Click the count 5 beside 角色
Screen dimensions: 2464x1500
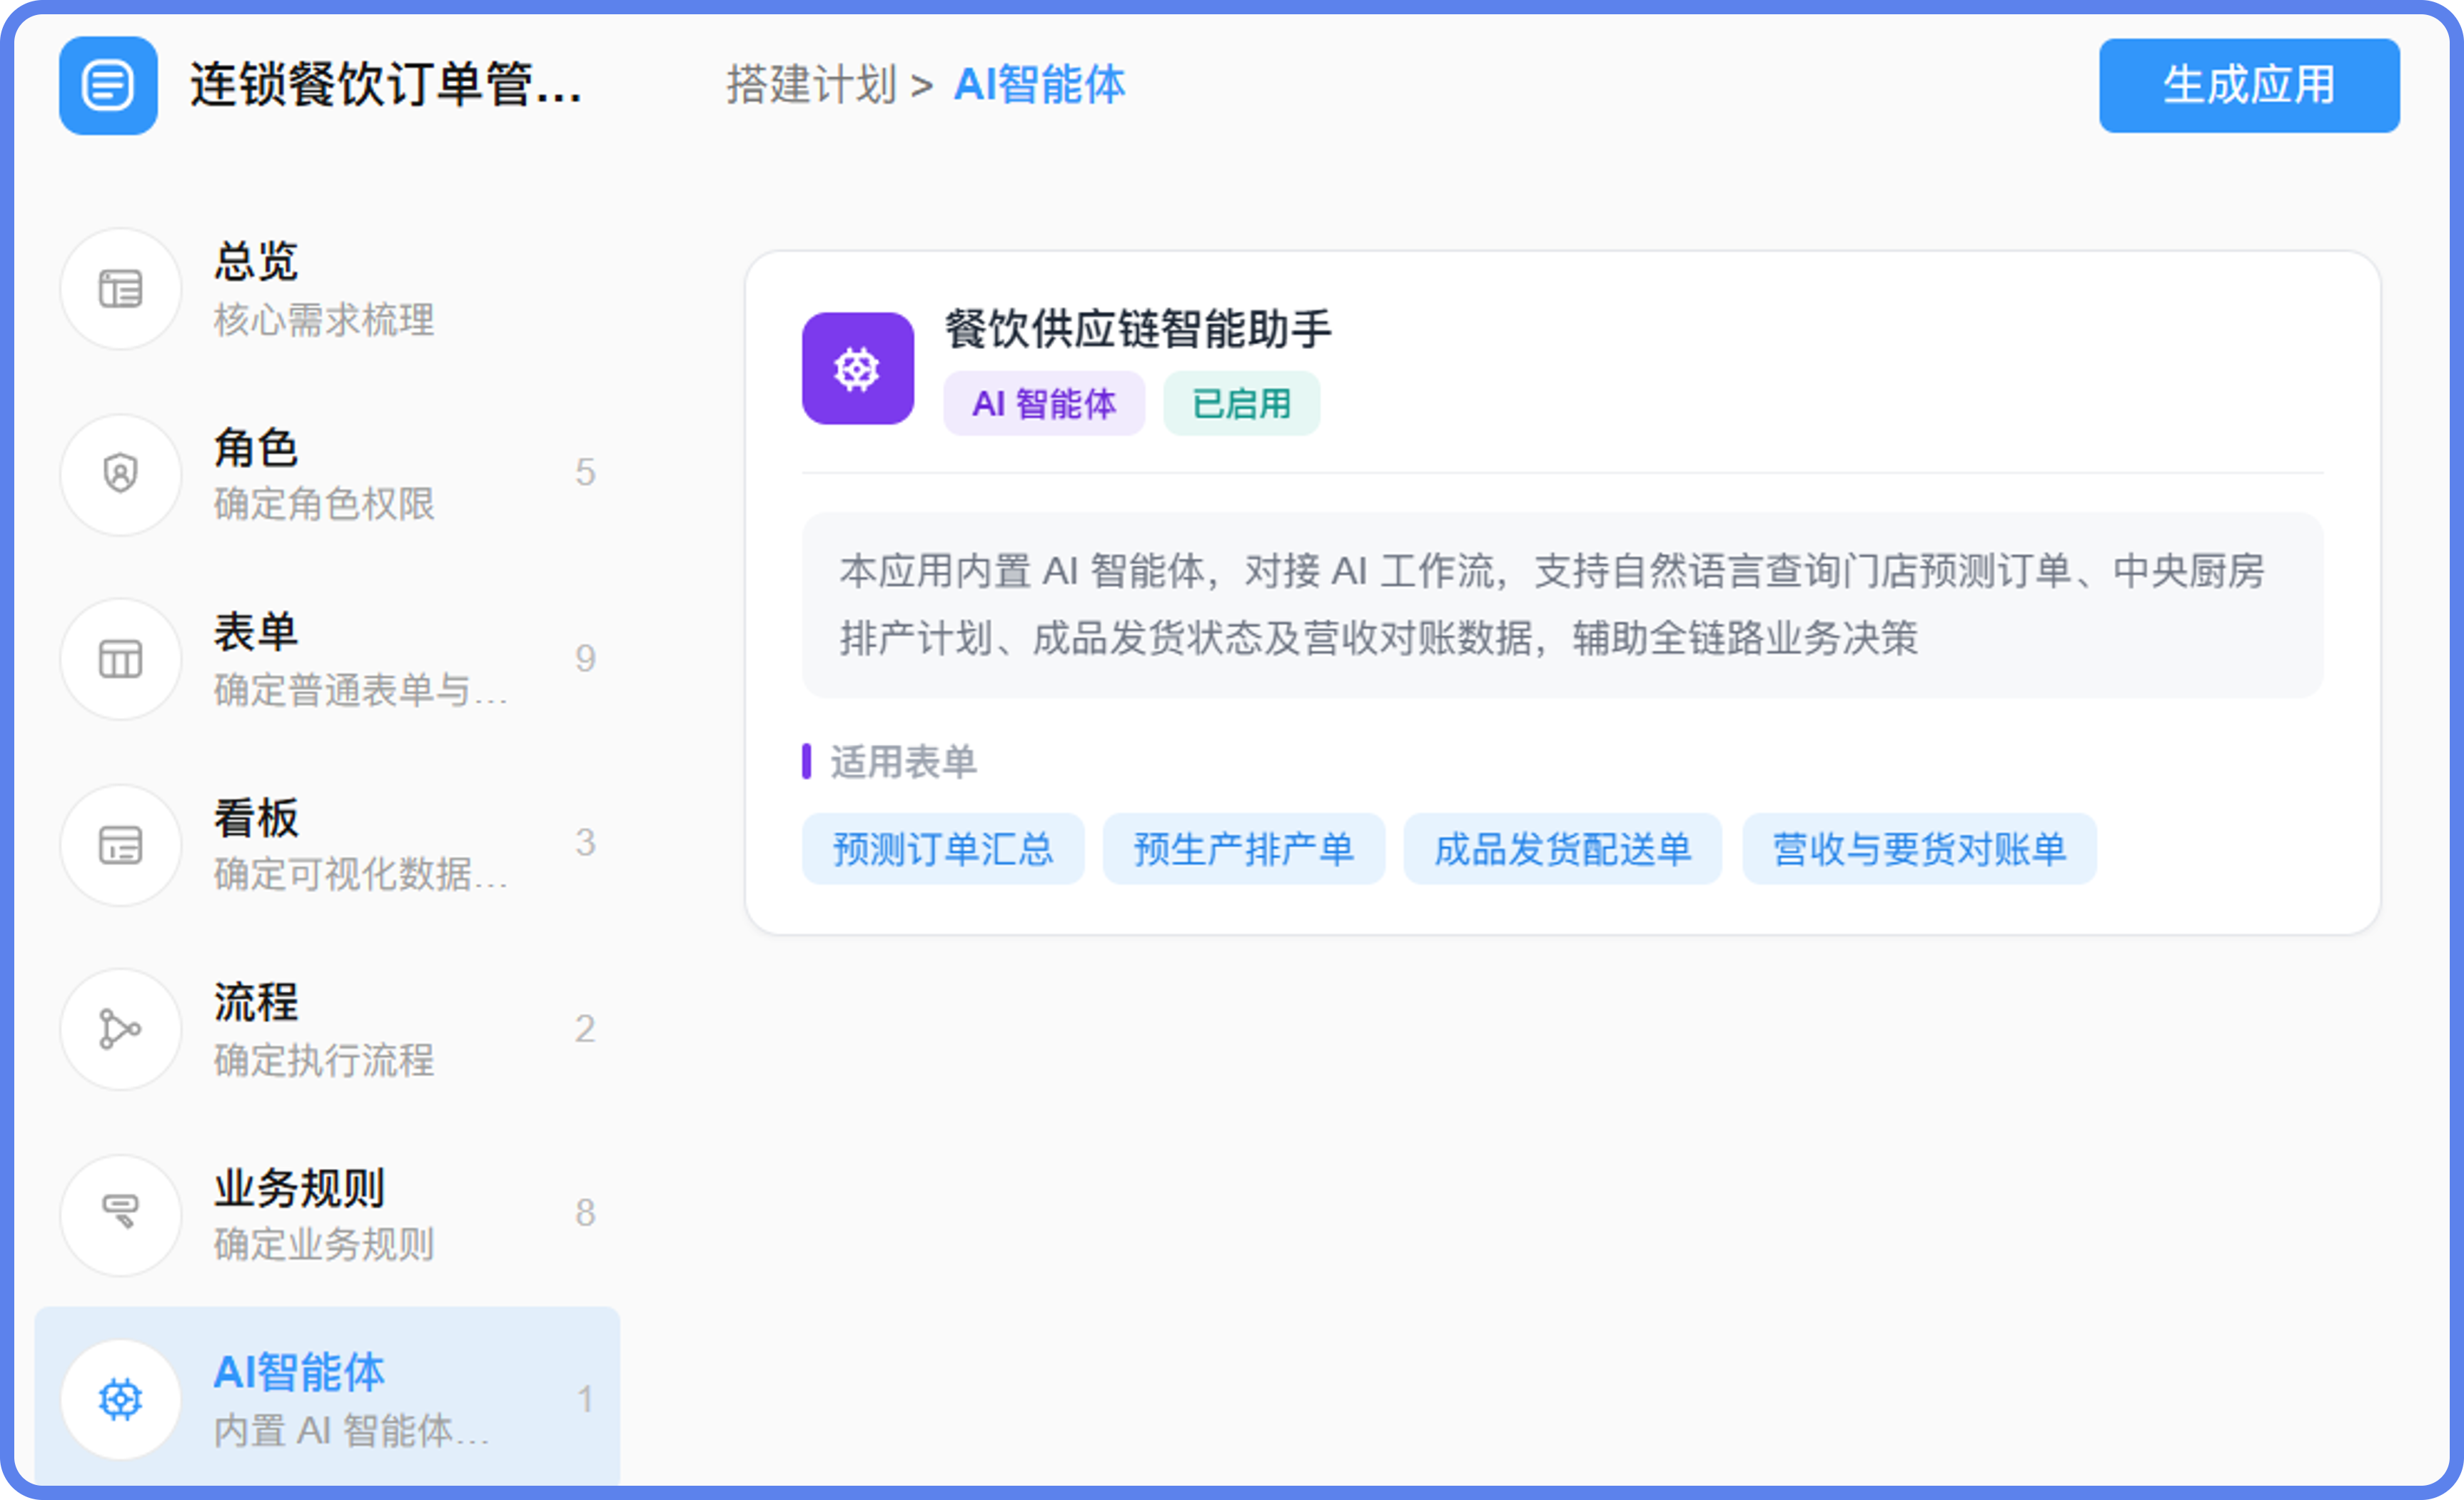pos(585,473)
